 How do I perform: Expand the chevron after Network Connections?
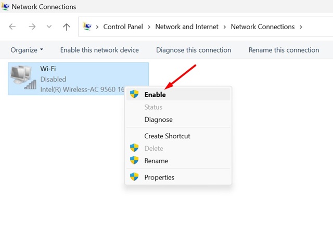(301, 27)
